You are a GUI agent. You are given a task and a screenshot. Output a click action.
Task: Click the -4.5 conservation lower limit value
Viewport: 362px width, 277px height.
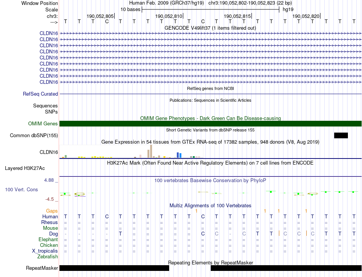point(50,199)
